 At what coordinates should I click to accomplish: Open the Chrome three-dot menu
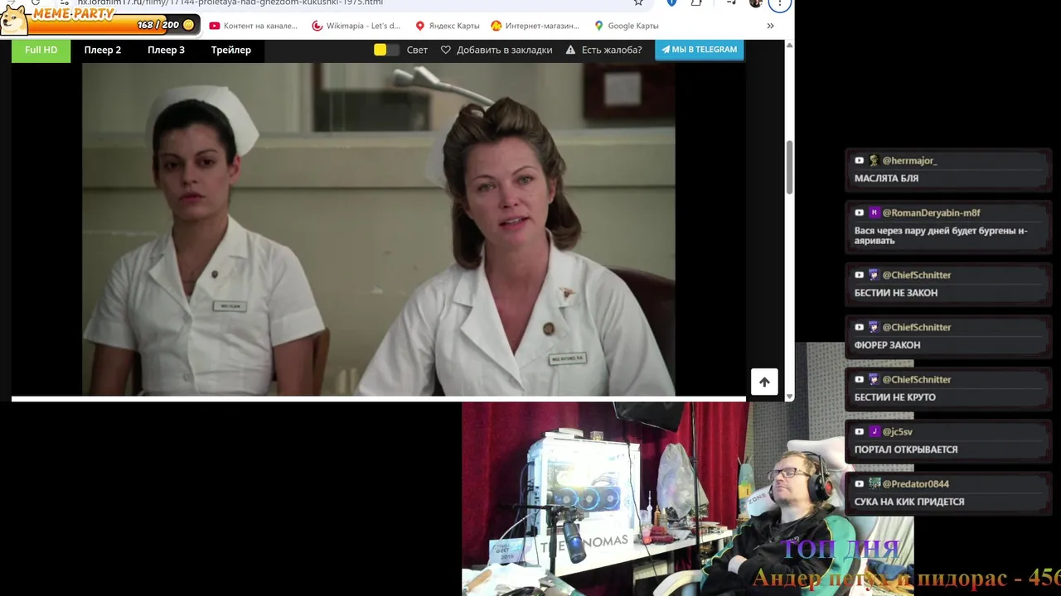pos(779,3)
